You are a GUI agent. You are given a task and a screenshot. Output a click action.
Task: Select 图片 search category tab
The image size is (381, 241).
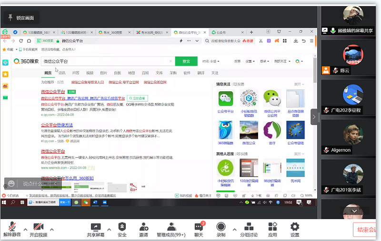click(x=103, y=73)
